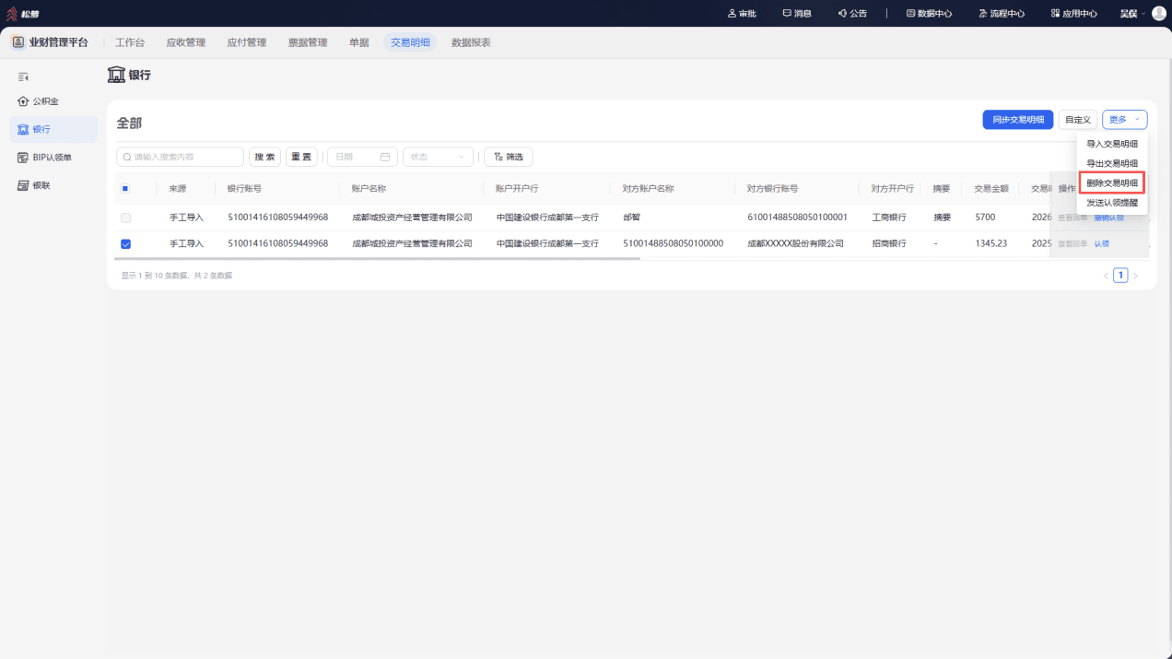Click the 对方账户名称 column header
The height and width of the screenshot is (659, 1172).
coord(649,189)
